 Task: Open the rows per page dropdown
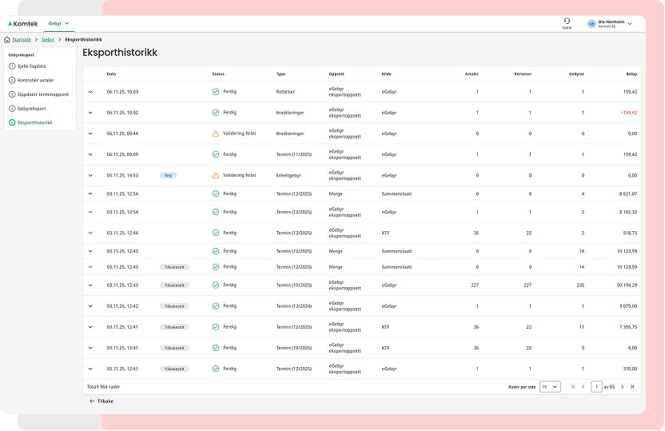tap(550, 386)
